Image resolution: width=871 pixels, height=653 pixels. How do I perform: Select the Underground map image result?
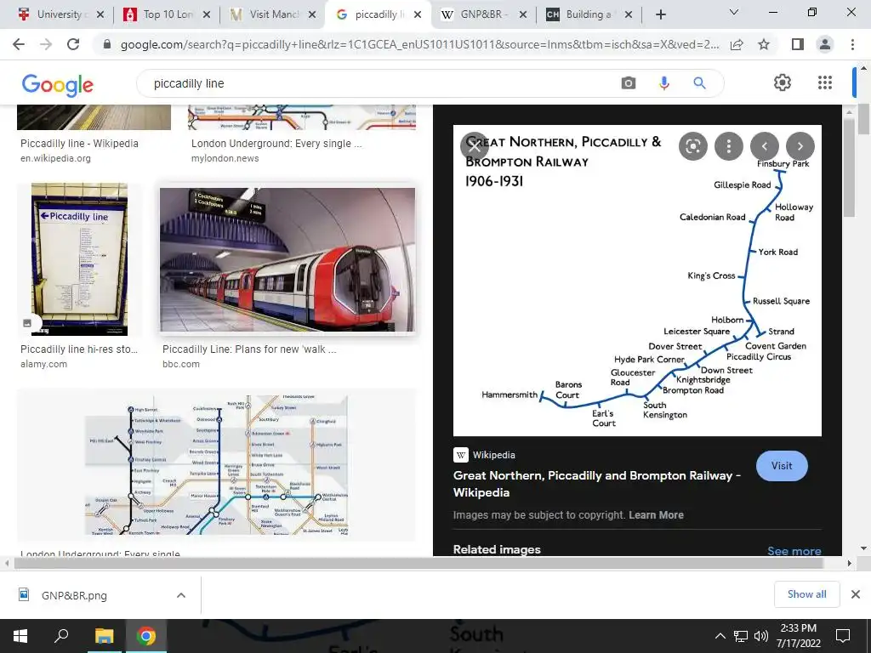pyautogui.click(x=217, y=465)
